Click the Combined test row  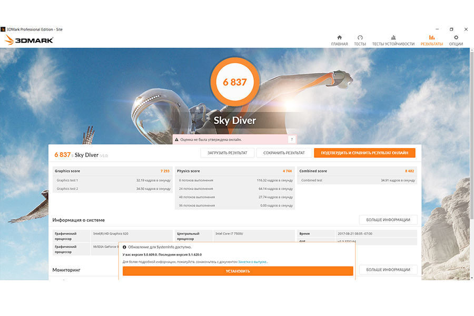tap(357, 180)
